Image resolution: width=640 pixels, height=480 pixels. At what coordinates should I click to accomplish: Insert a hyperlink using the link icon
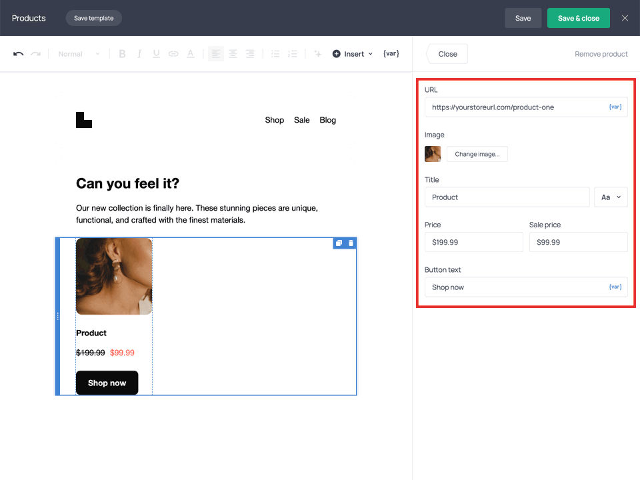click(172, 53)
